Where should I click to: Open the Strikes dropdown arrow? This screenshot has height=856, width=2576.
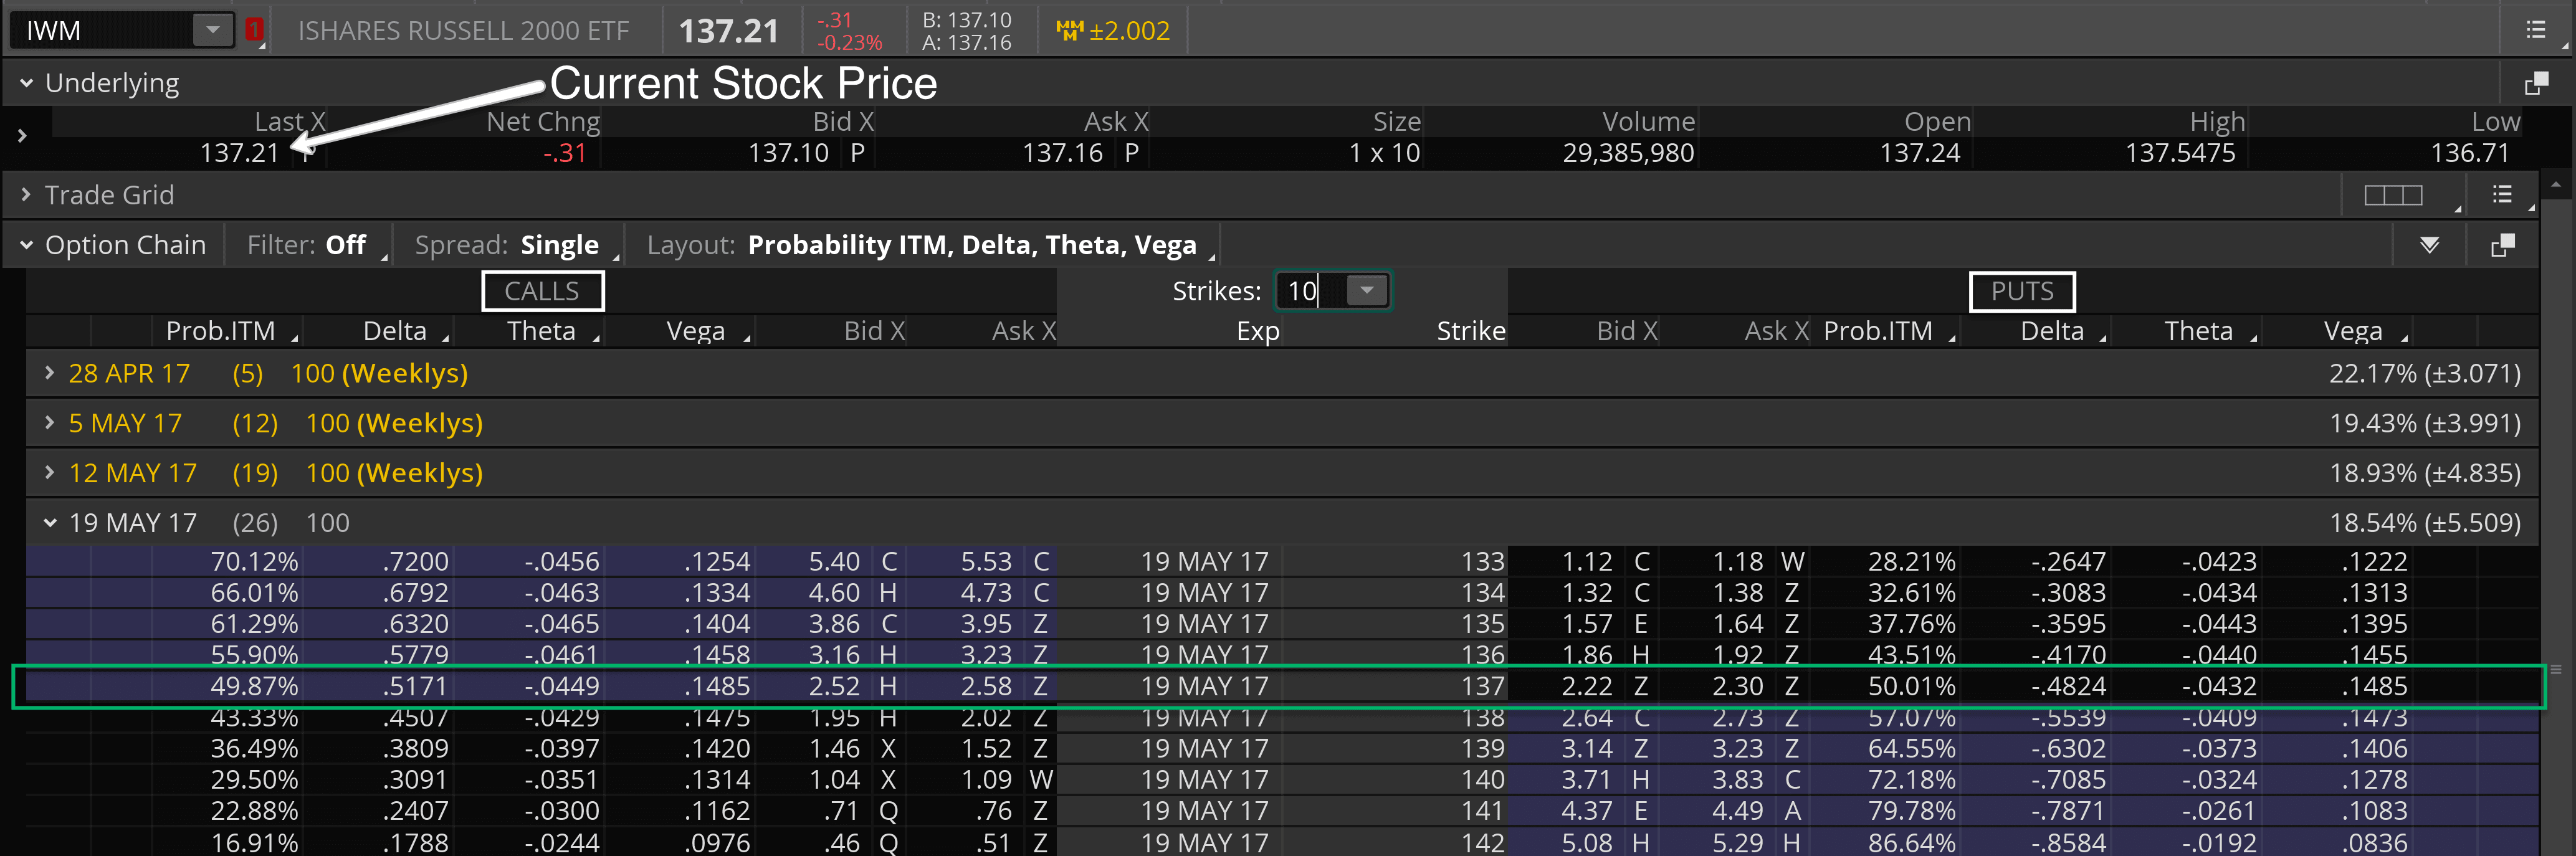1367,291
